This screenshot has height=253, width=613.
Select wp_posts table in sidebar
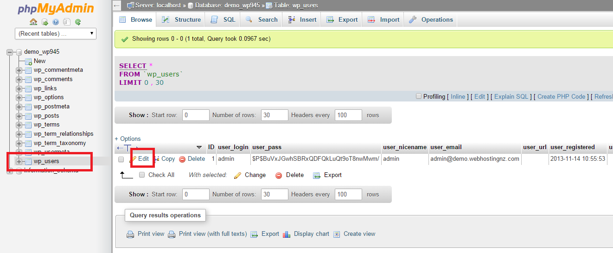tap(46, 115)
